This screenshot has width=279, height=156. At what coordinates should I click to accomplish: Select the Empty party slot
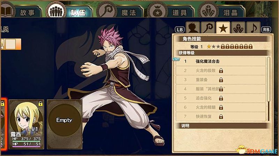click(x=65, y=124)
